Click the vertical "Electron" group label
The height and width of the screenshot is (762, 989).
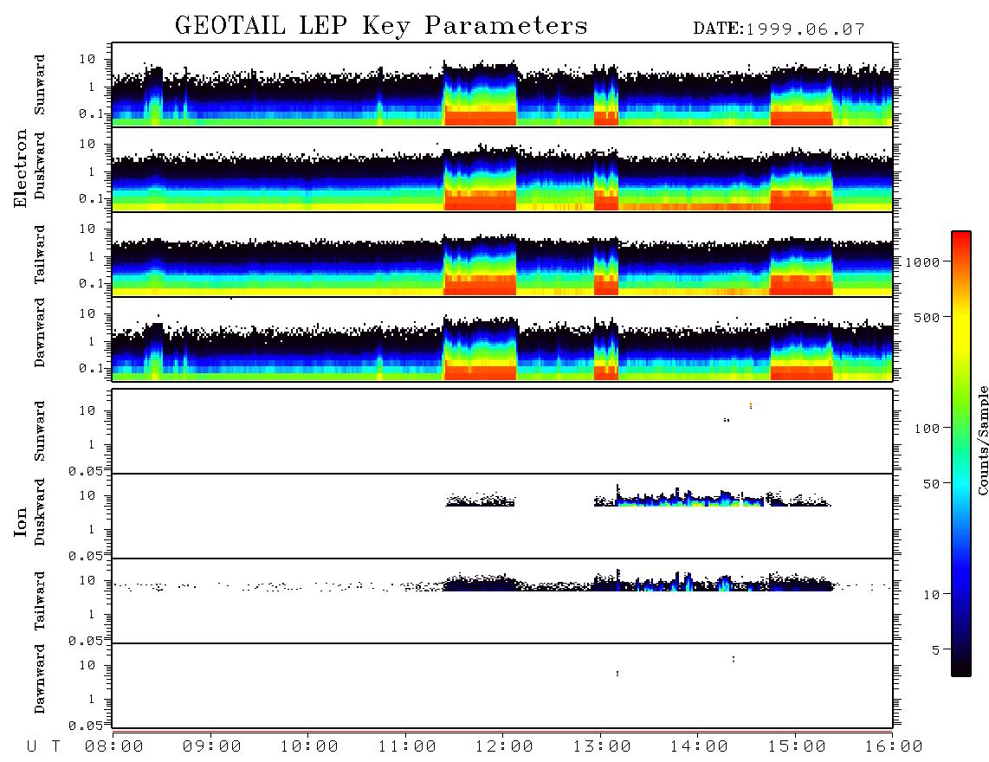pos(20,169)
